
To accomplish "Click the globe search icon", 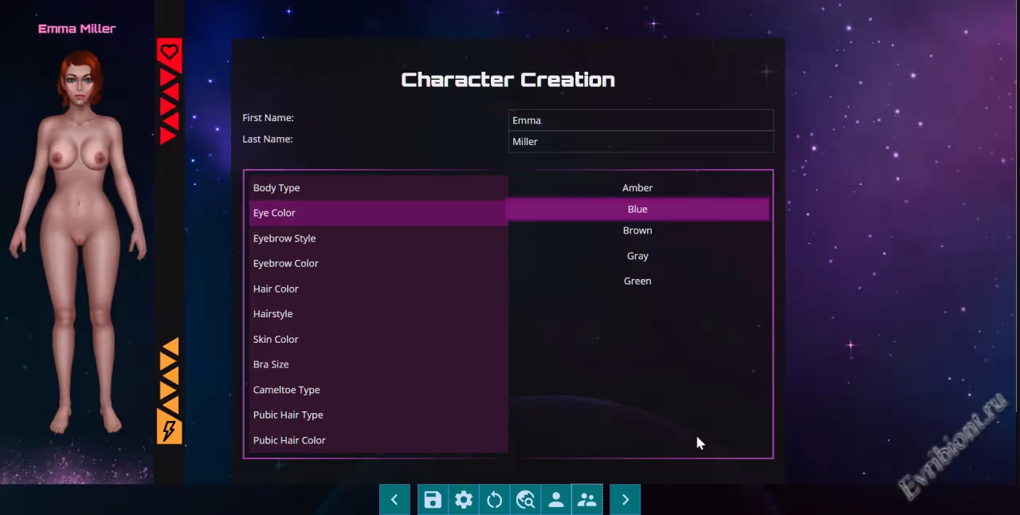I will pos(525,500).
